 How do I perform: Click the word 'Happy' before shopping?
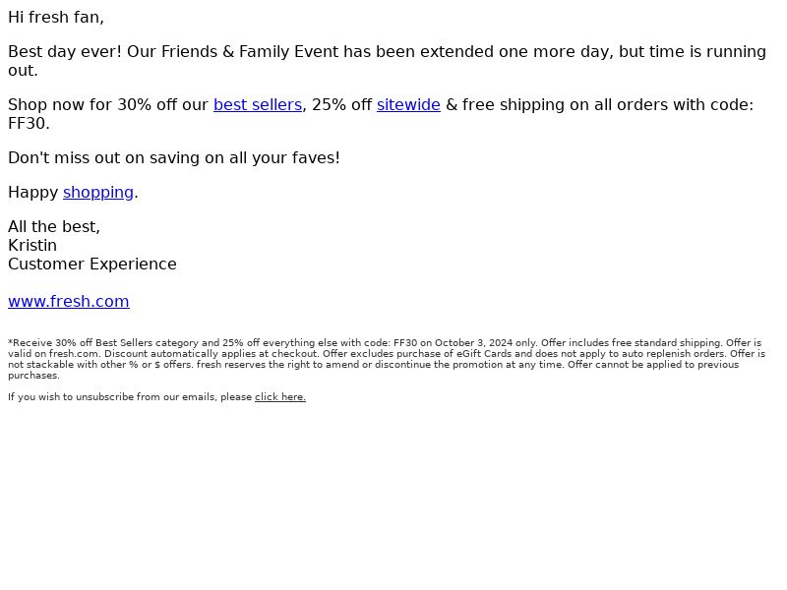(x=33, y=193)
